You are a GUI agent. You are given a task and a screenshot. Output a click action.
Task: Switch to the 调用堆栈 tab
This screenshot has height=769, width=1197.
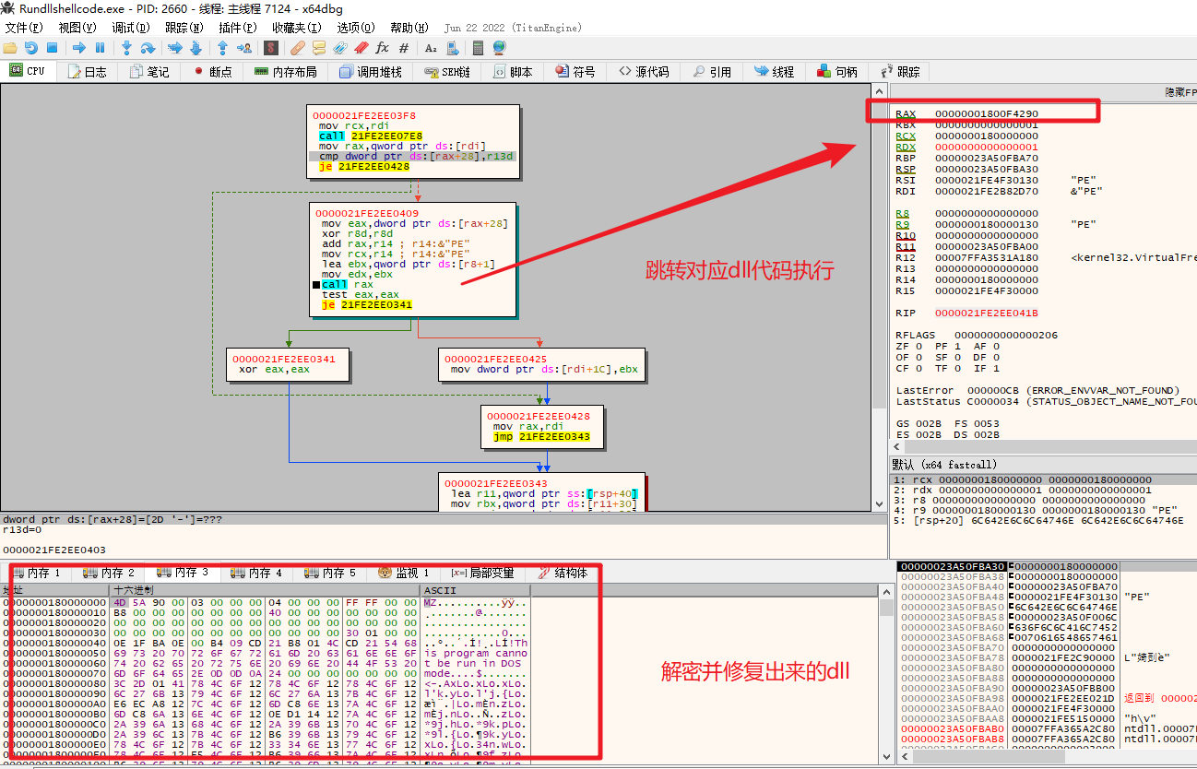coord(371,71)
